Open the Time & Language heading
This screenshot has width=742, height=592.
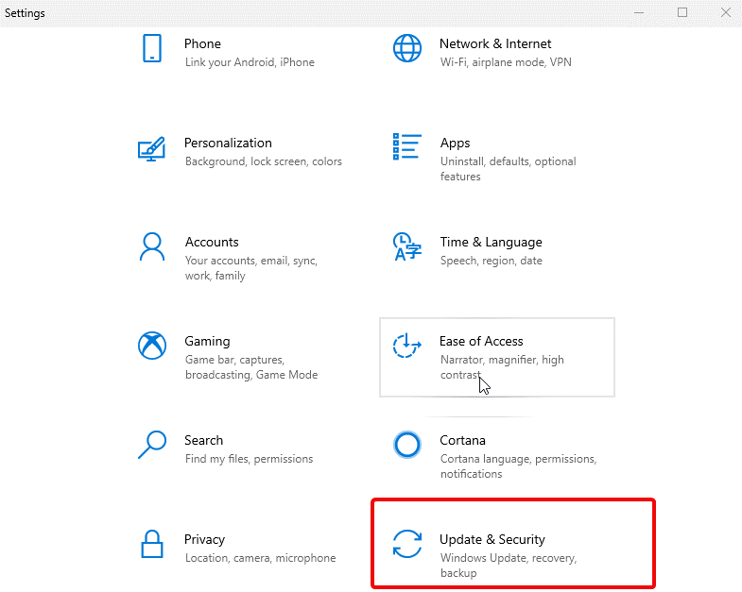coord(492,242)
